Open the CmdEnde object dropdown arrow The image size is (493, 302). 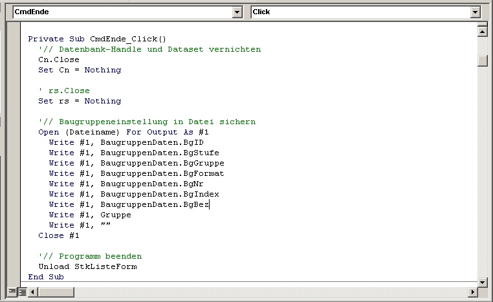tap(237, 12)
